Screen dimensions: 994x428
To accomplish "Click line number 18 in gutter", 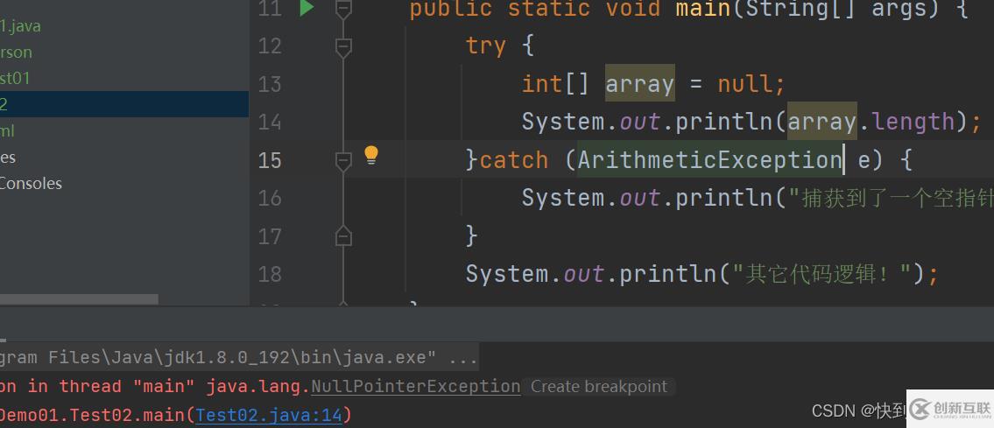I will (270, 274).
